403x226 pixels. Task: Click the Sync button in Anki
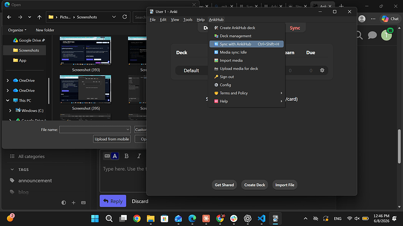coord(295,28)
